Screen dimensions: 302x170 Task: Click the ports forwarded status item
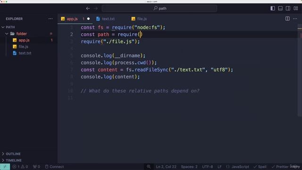[36, 167]
